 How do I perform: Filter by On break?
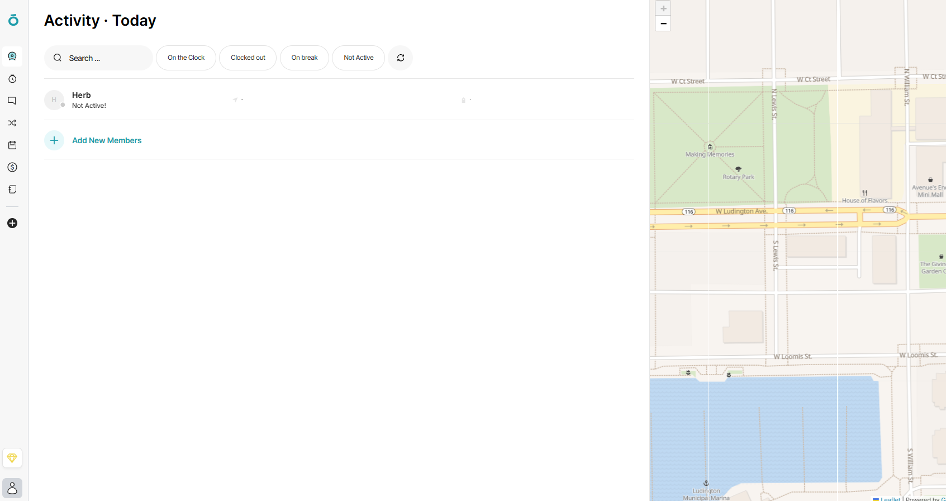[x=305, y=58]
